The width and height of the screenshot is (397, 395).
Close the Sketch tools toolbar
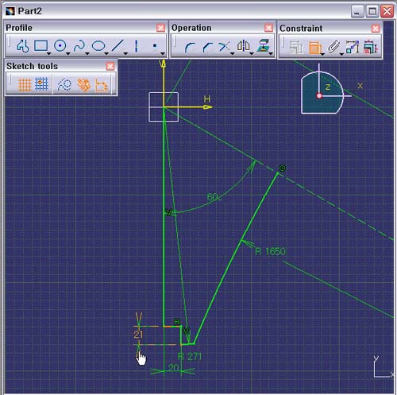(110, 66)
